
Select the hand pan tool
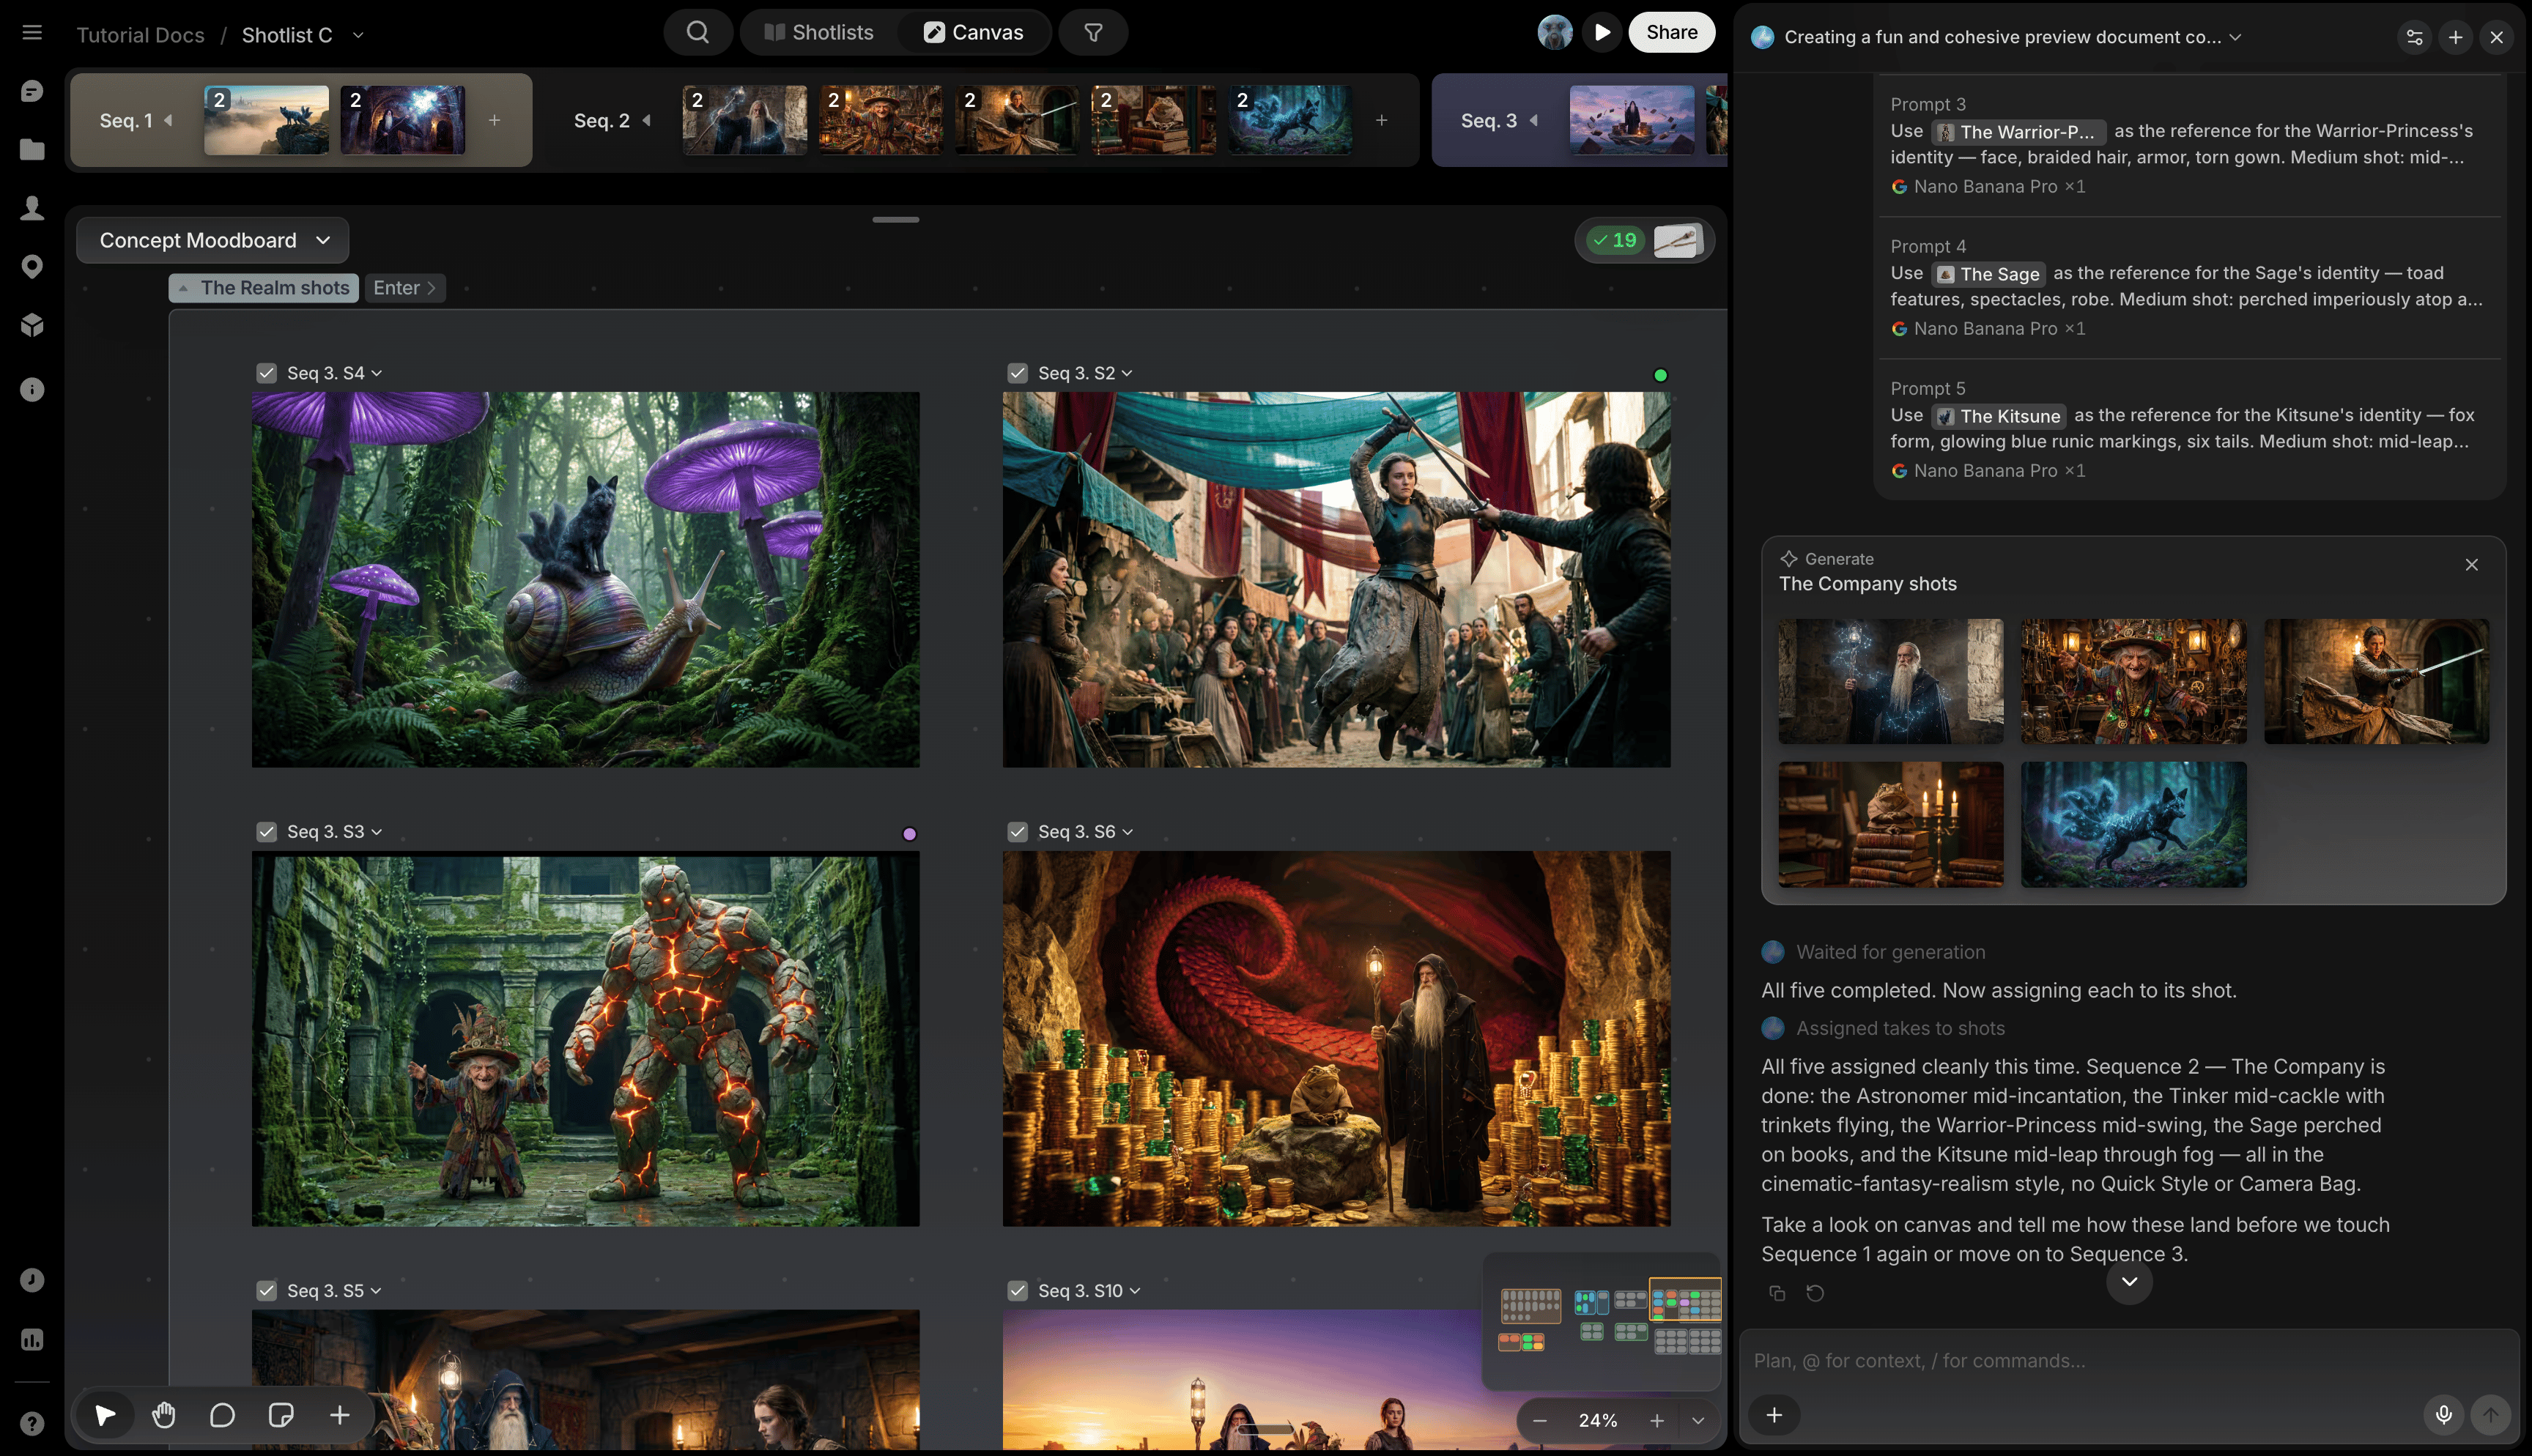tap(164, 1415)
